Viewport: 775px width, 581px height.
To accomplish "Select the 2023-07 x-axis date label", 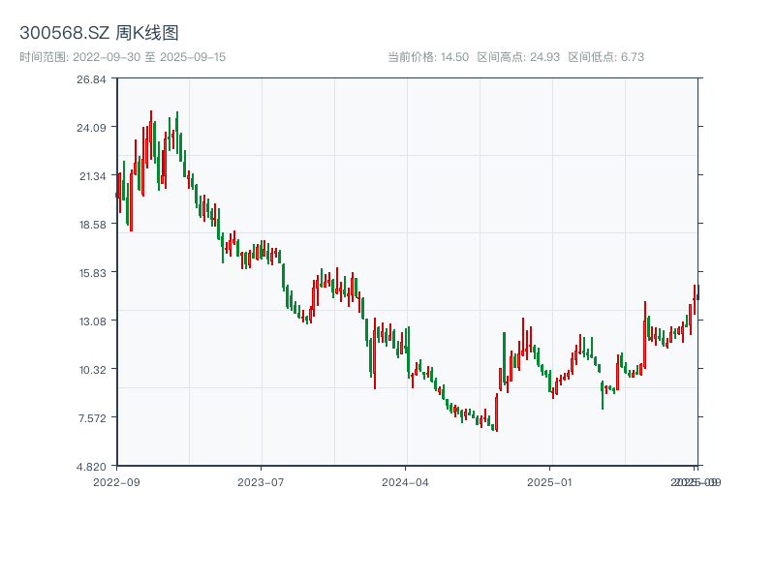I will pyautogui.click(x=262, y=481).
